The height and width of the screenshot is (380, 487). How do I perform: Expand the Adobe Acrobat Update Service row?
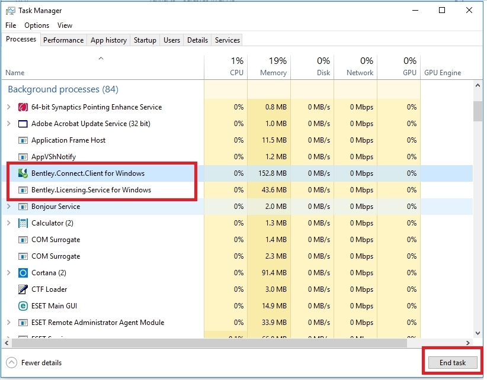coord(9,124)
